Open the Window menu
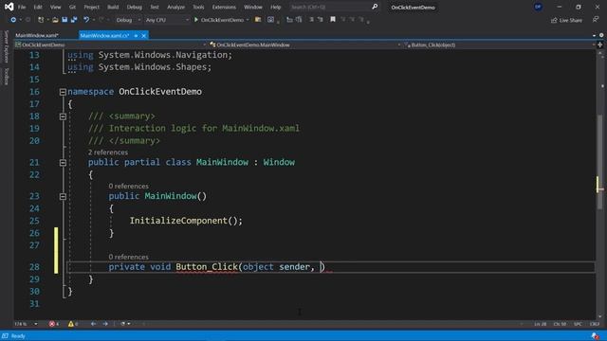607x341 pixels. [x=253, y=7]
